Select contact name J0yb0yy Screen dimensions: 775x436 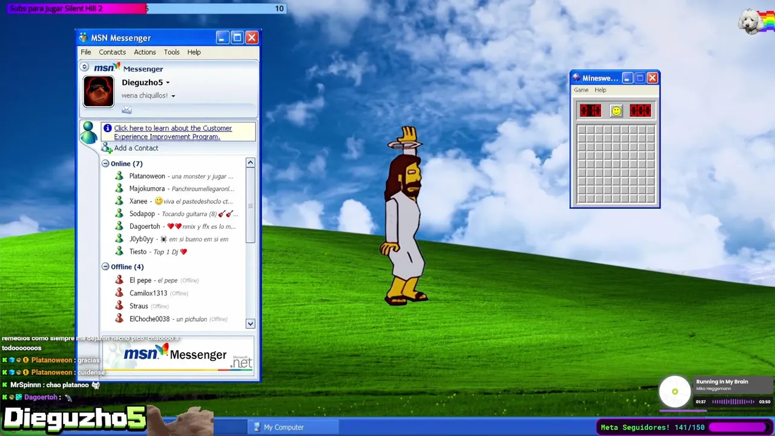pos(141,239)
